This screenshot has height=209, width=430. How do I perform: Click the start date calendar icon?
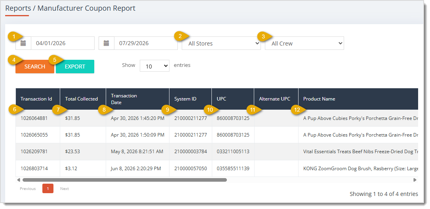click(23, 43)
